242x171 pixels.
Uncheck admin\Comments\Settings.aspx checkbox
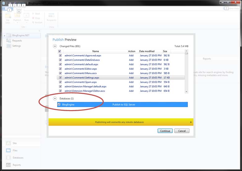60,78
